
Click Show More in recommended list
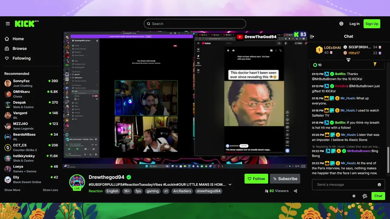point(12,190)
